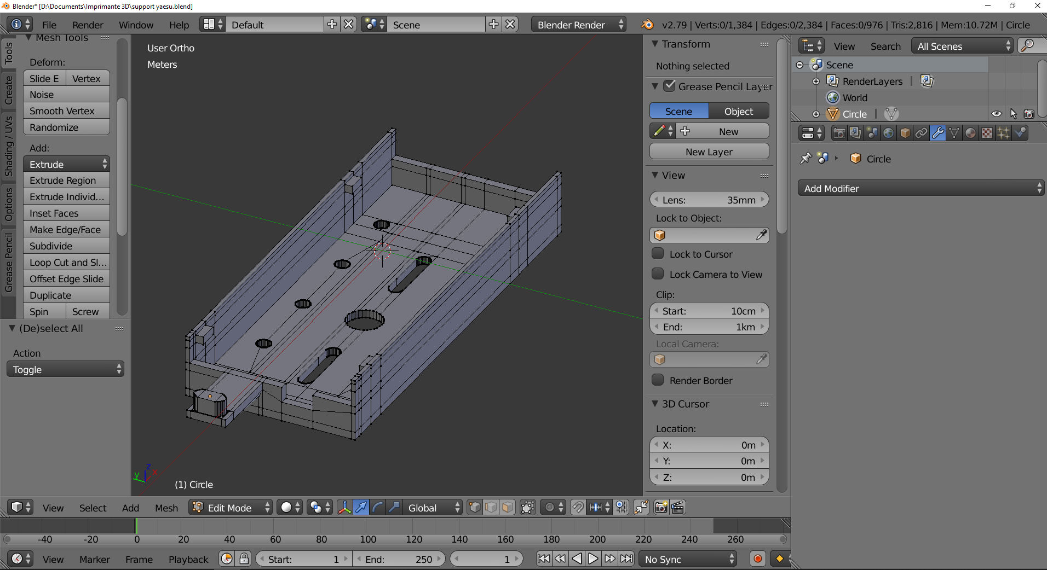Switch to vertex select mode
Image resolution: width=1047 pixels, height=570 pixels.
pos(475,508)
